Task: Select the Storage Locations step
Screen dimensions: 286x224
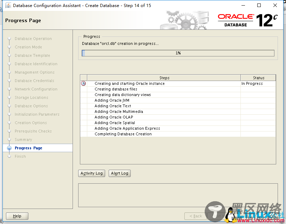Action: coord(32,97)
